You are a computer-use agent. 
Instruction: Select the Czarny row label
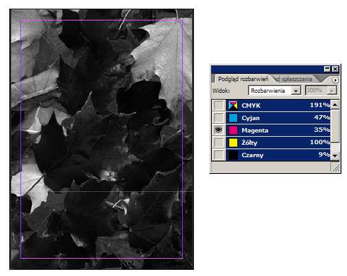[x=253, y=155]
